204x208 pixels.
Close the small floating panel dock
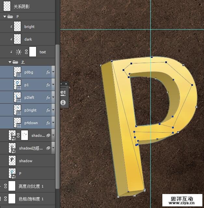pos(66,84)
